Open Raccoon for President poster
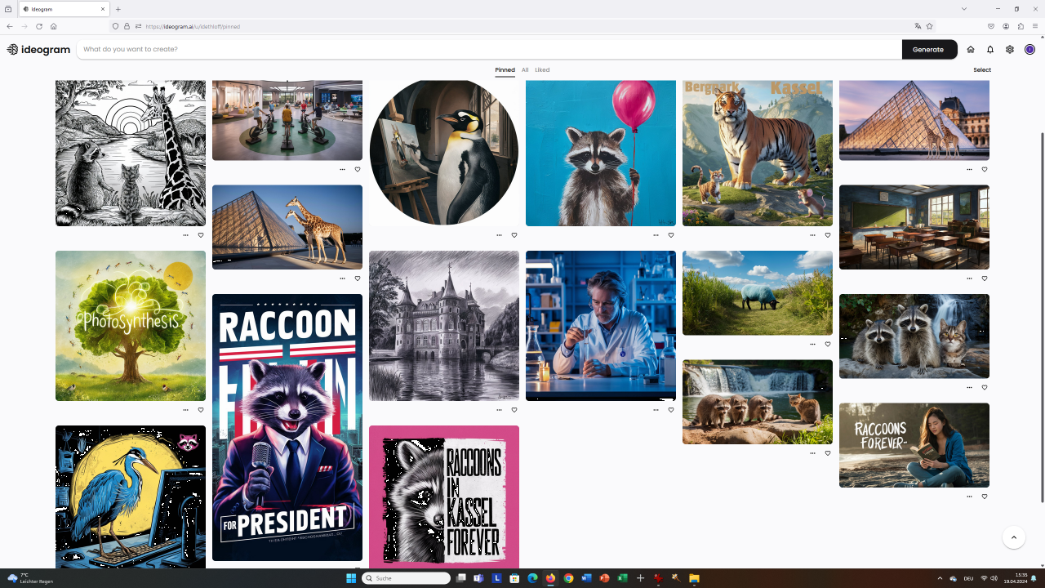This screenshot has height=588, width=1045. pos(287,427)
